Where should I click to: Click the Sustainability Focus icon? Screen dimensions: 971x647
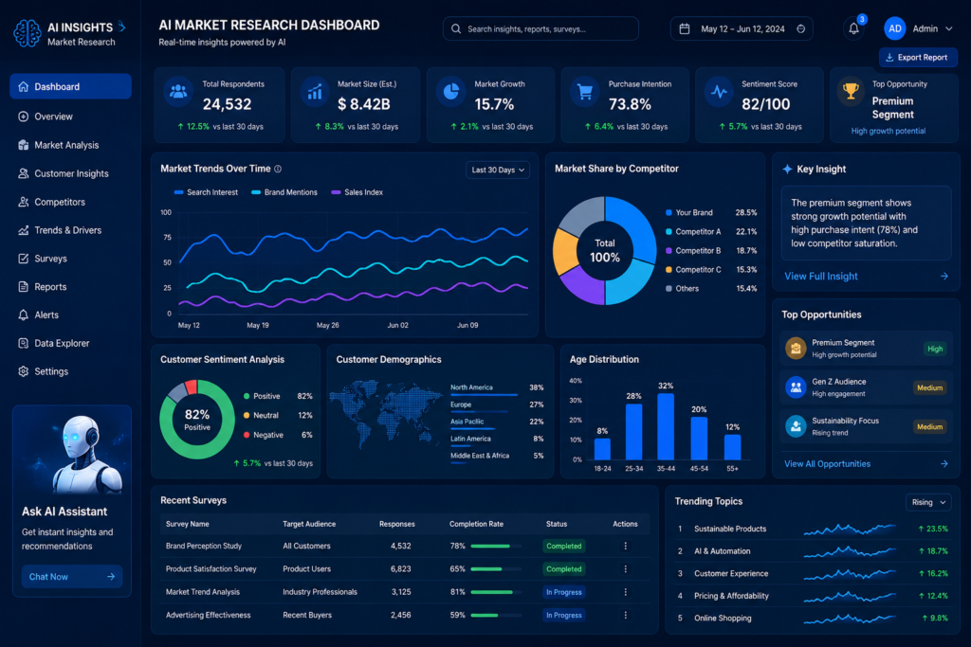[x=796, y=426]
